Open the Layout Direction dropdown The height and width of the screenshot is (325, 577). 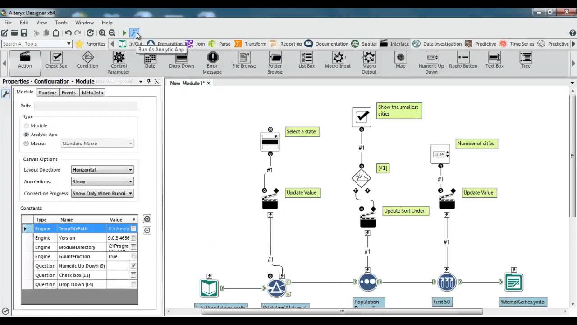102,170
